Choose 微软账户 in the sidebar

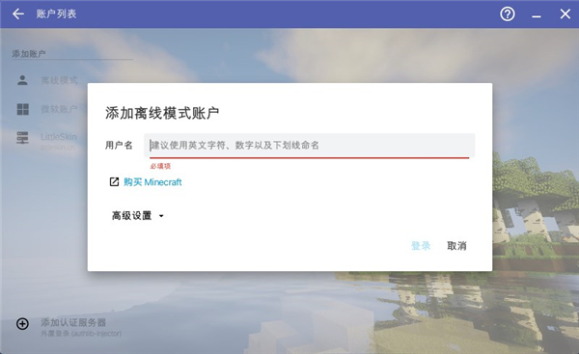click(x=59, y=109)
